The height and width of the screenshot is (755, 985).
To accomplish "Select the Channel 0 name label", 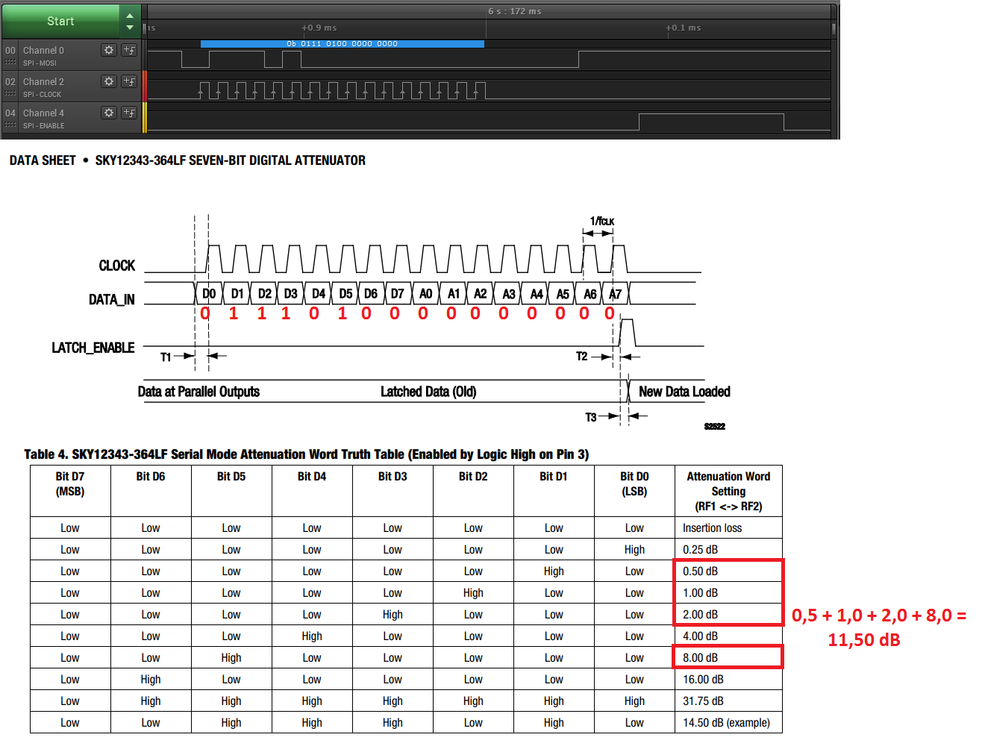I will 43,51.
